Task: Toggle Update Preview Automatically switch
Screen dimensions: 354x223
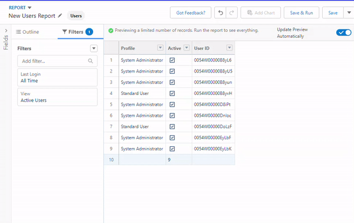Action: pyautogui.click(x=343, y=32)
